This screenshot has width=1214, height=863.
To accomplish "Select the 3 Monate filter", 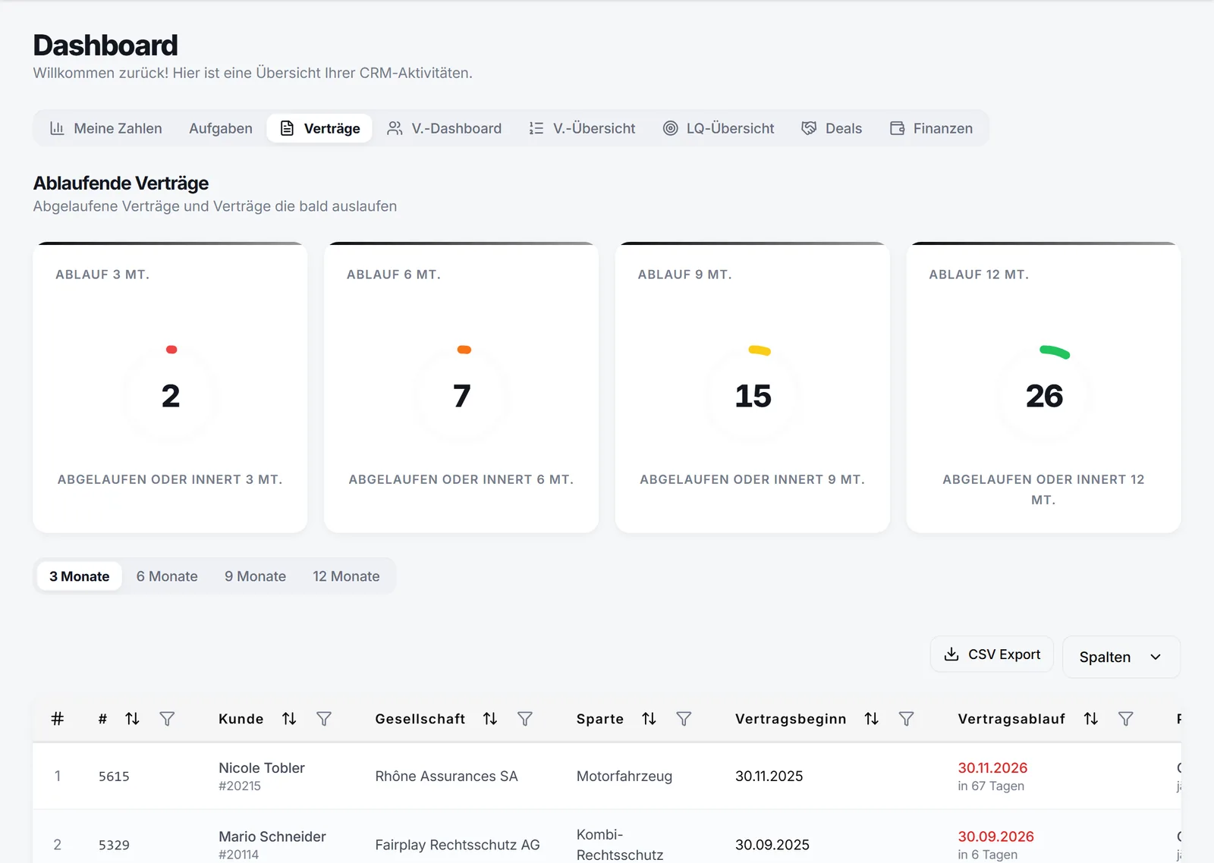I will (x=80, y=576).
